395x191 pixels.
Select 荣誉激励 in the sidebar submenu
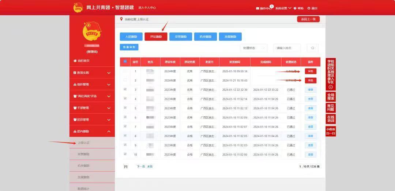click(x=83, y=154)
